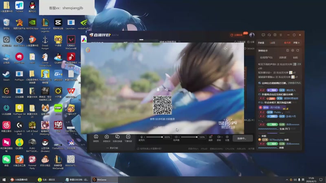
Task: Click the speaker volume slider handle
Action: click(x=196, y=137)
